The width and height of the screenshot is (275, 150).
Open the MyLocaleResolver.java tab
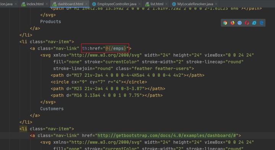(x=195, y=4)
